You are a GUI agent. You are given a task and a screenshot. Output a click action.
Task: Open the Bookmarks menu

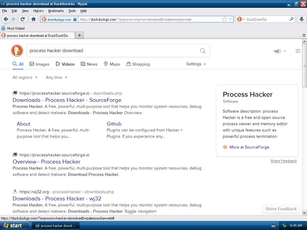[x=56, y=11]
